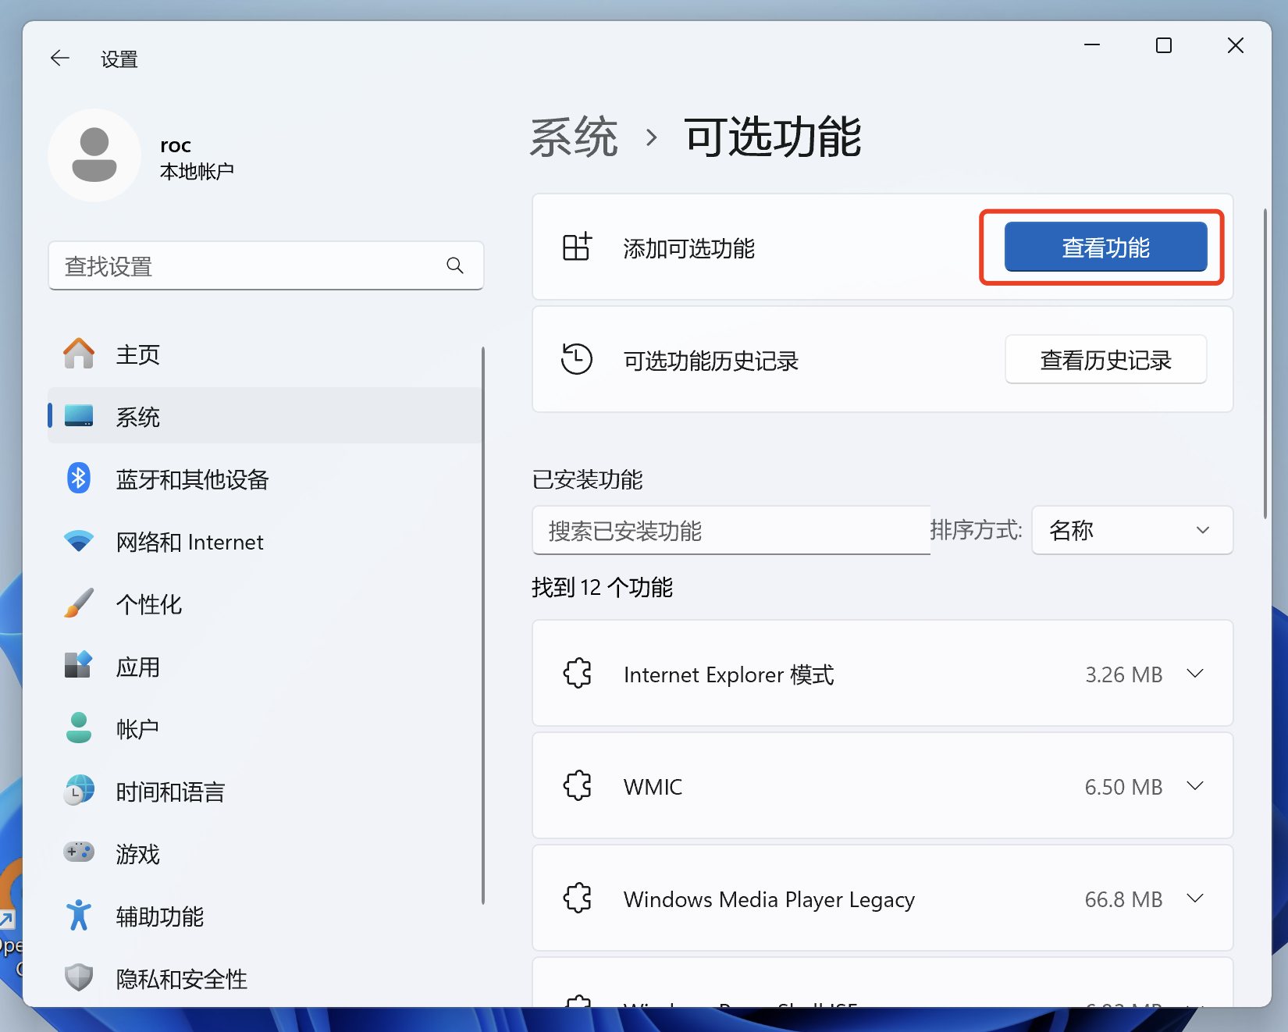Click the main content vertical scrollbar
1288x1032 pixels.
pyautogui.click(x=1265, y=364)
